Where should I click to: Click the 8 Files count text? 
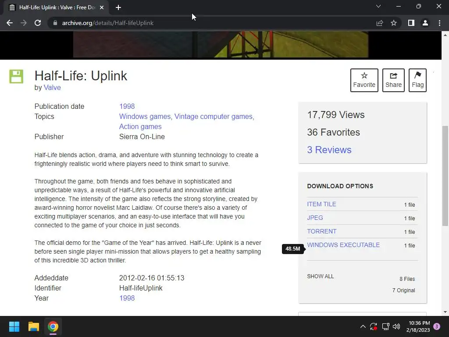click(407, 279)
